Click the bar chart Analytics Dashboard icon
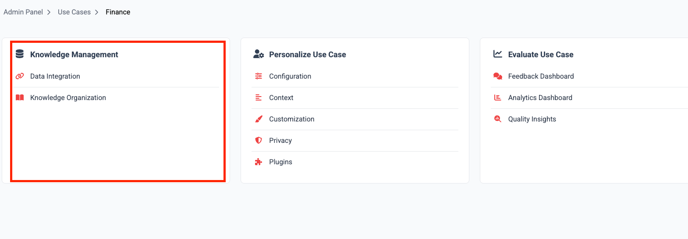Image resolution: width=688 pixels, height=239 pixels. [497, 97]
